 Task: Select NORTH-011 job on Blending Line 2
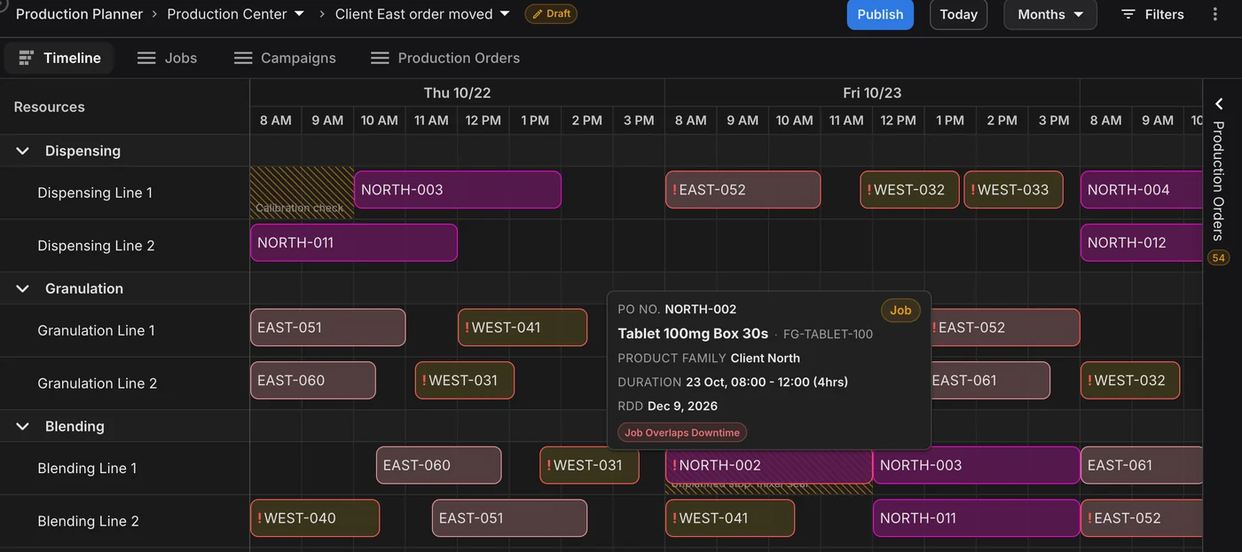pyautogui.click(x=976, y=518)
